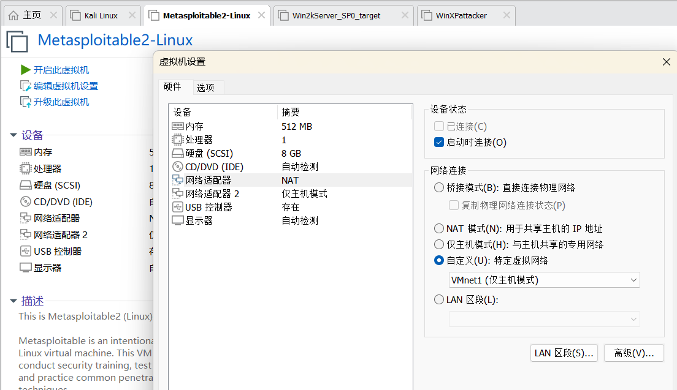This screenshot has width=677, height=390.
Task: Toggle the 已连接(C) checkbox
Action: [438, 126]
